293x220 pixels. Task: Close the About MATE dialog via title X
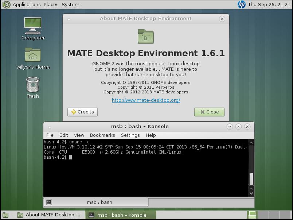[x=222, y=19]
